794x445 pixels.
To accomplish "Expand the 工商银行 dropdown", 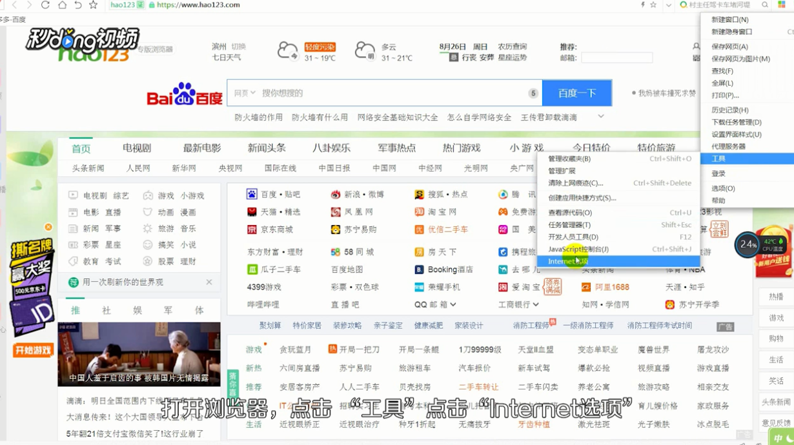I will [x=536, y=304].
